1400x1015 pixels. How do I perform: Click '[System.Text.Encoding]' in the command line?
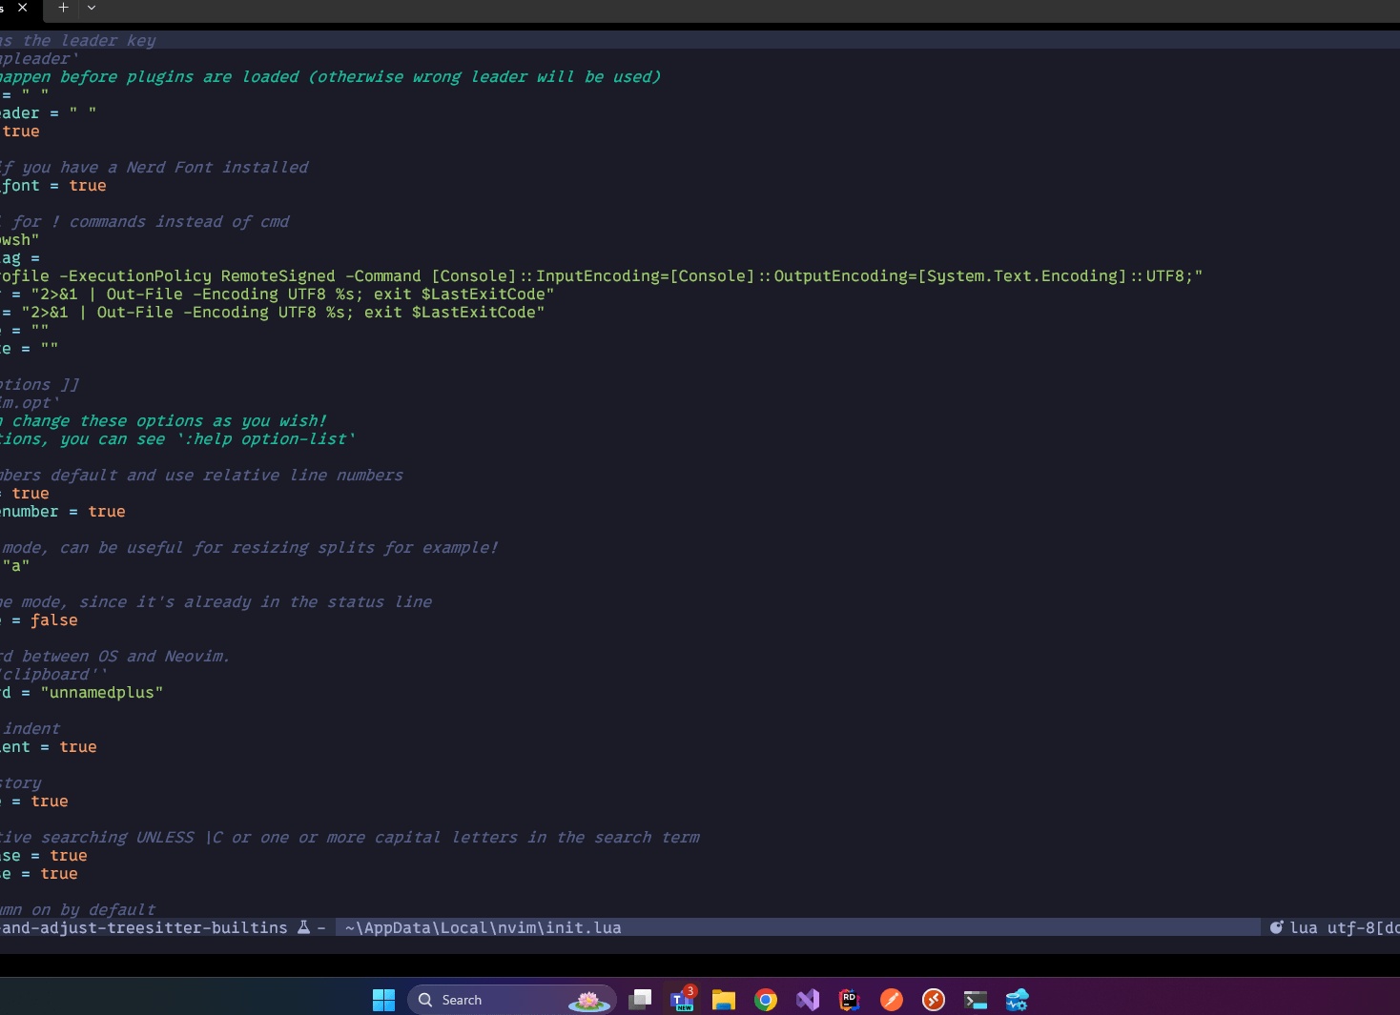pos(1021,276)
